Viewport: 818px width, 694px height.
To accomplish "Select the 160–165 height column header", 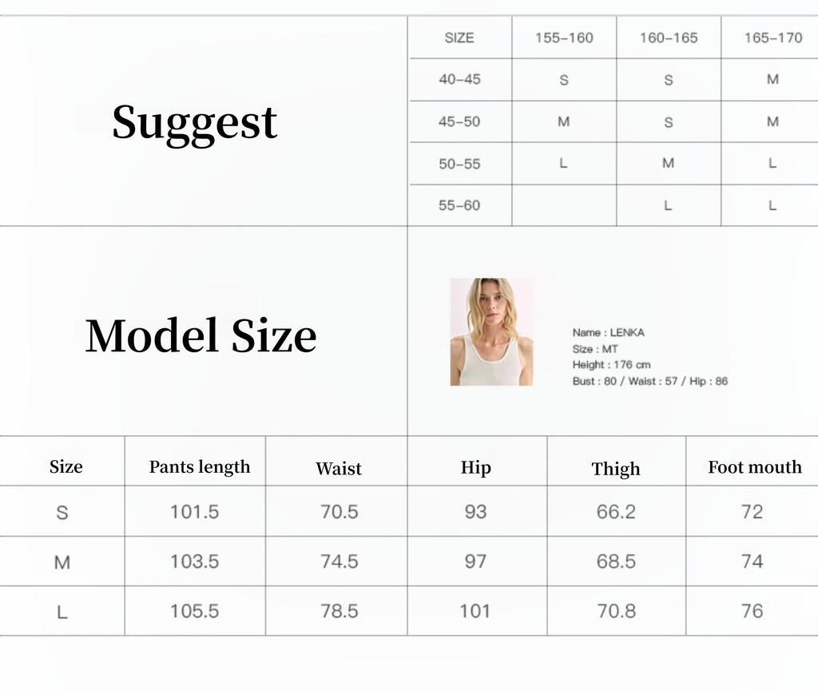I will pyautogui.click(x=669, y=38).
